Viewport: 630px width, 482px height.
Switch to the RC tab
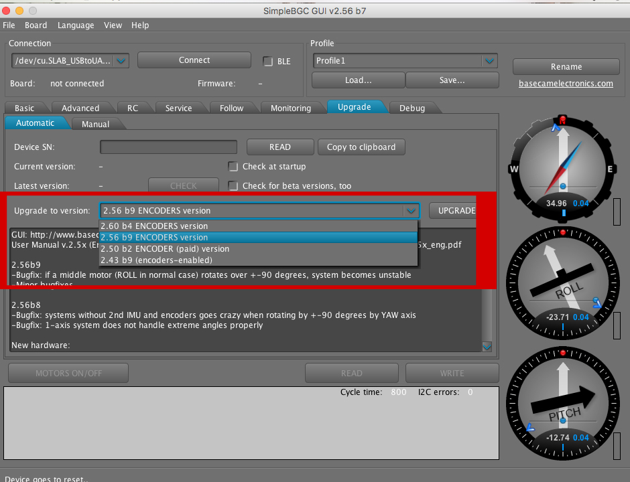click(133, 108)
